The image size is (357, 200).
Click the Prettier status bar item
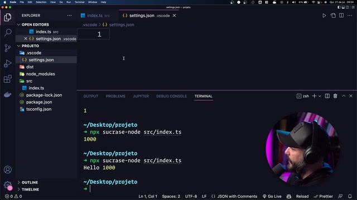324,196
